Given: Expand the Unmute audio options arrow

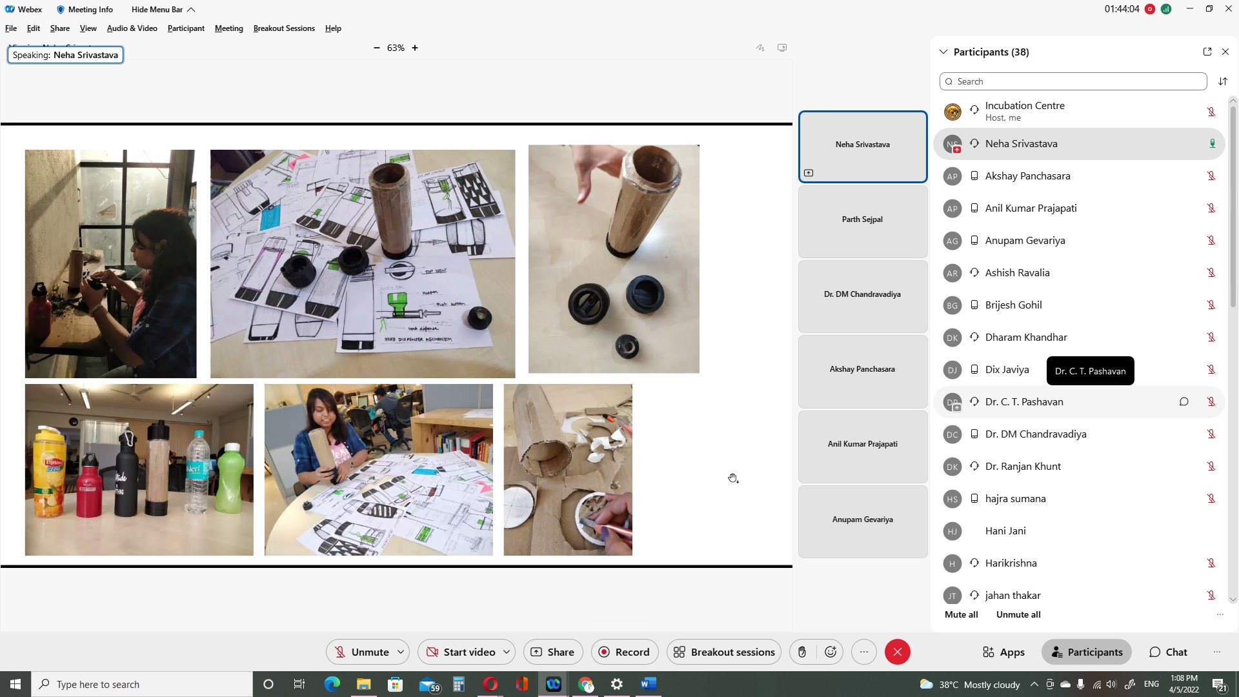Looking at the screenshot, I should [401, 652].
